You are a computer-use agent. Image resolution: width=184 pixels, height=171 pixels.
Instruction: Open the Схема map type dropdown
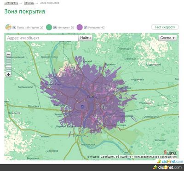click(x=167, y=38)
